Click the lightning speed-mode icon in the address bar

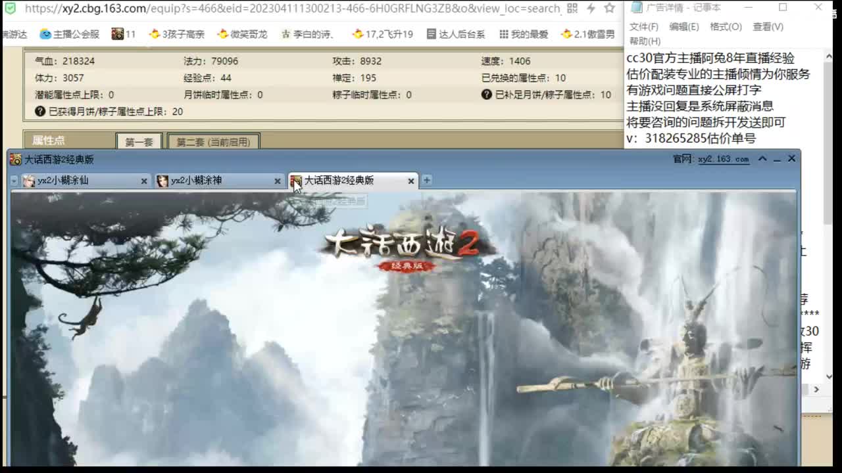click(591, 9)
